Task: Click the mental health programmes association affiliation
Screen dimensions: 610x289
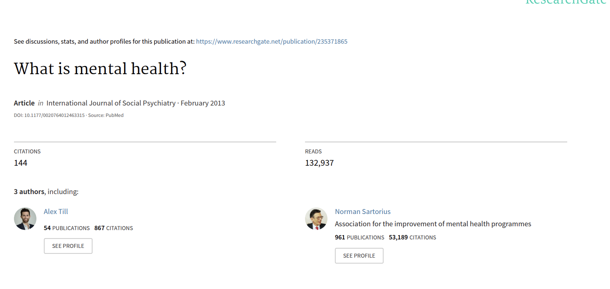Action: (433, 224)
